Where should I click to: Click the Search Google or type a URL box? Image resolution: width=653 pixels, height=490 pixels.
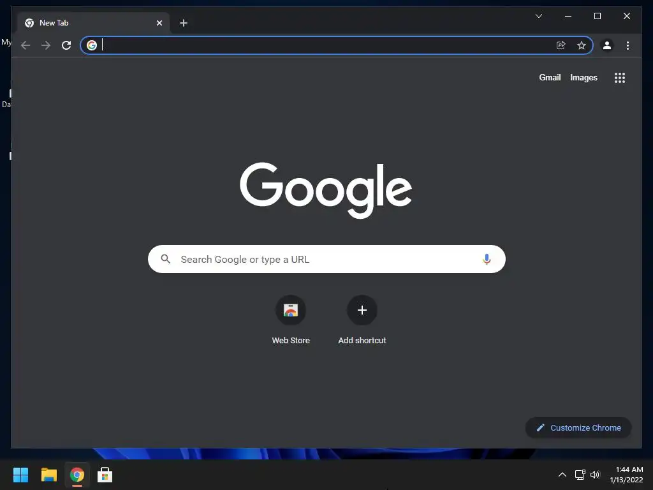coord(326,259)
